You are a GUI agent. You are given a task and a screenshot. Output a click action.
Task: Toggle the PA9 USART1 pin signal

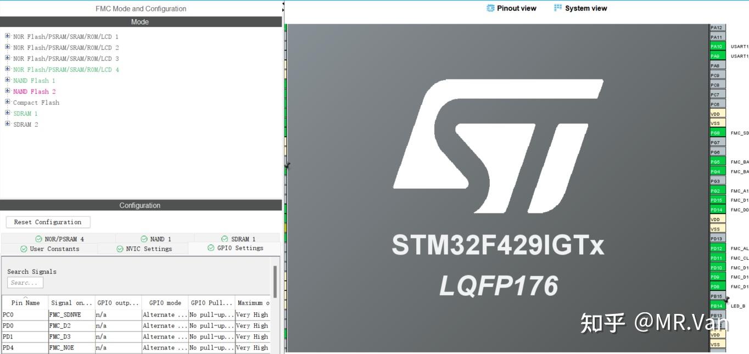tap(716, 56)
